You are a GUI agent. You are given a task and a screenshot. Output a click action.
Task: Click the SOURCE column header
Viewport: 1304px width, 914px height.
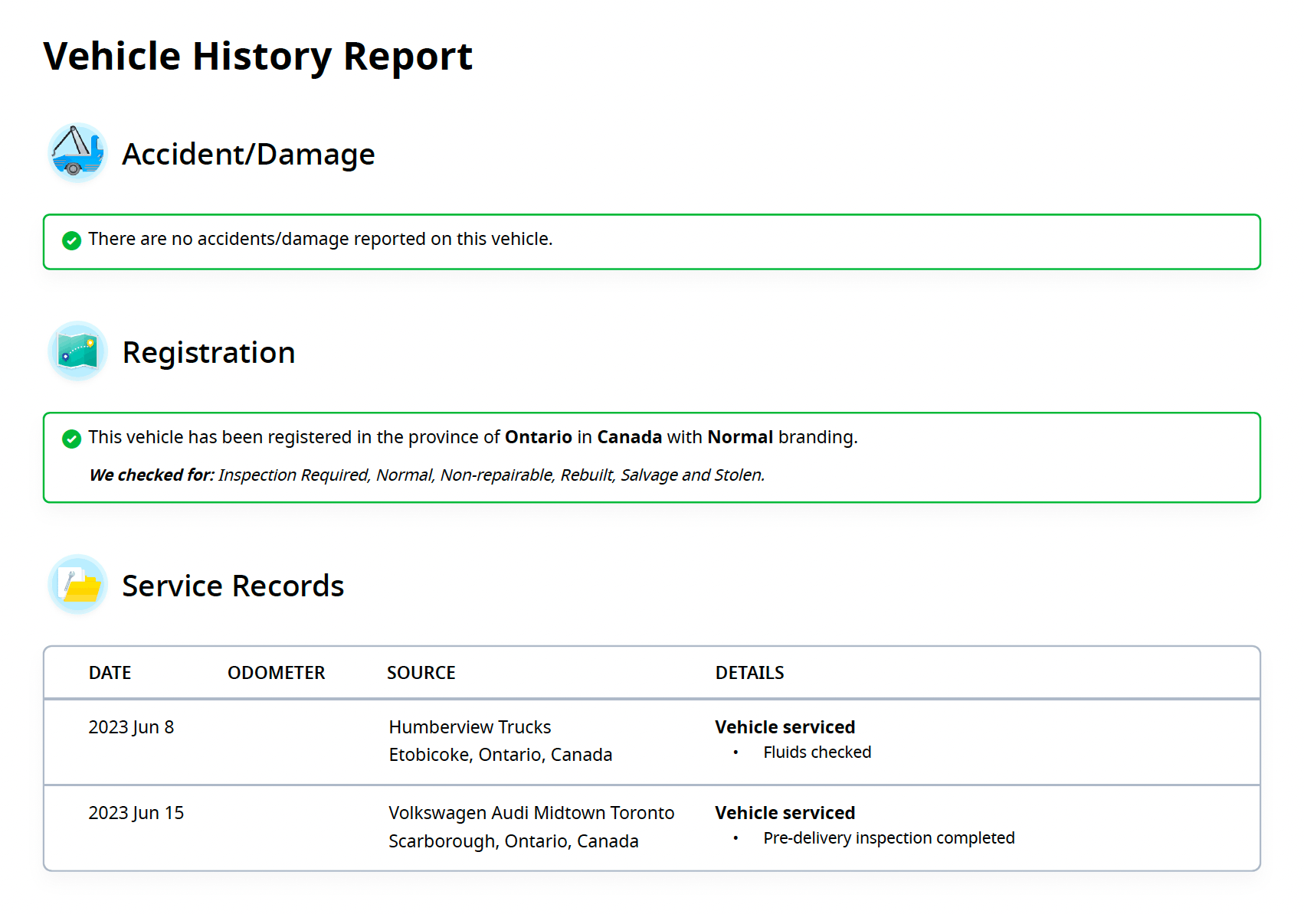421,673
